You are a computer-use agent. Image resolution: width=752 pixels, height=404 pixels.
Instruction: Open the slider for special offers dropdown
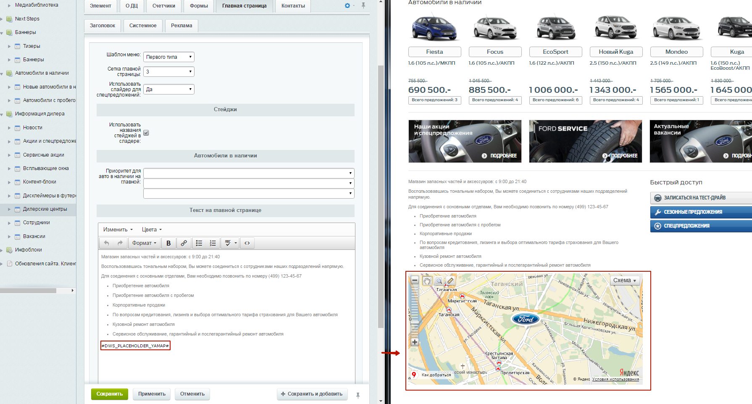(x=169, y=89)
